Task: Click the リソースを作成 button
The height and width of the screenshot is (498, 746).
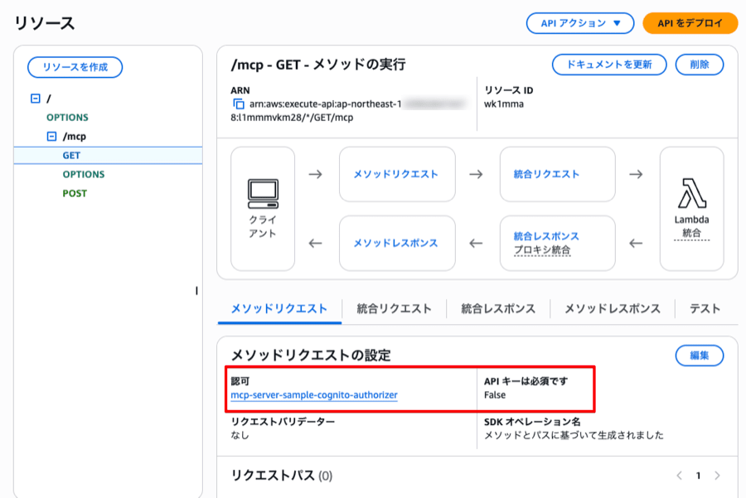Action: [x=75, y=67]
